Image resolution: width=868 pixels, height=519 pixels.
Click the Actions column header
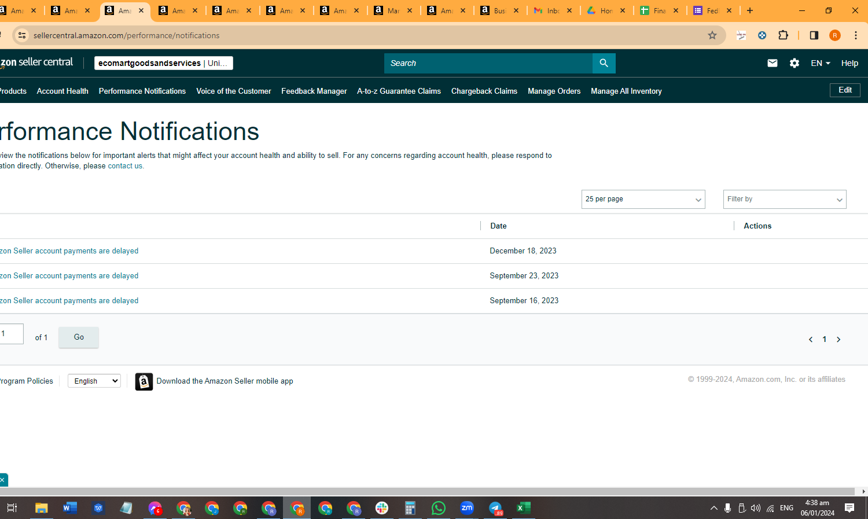757,226
